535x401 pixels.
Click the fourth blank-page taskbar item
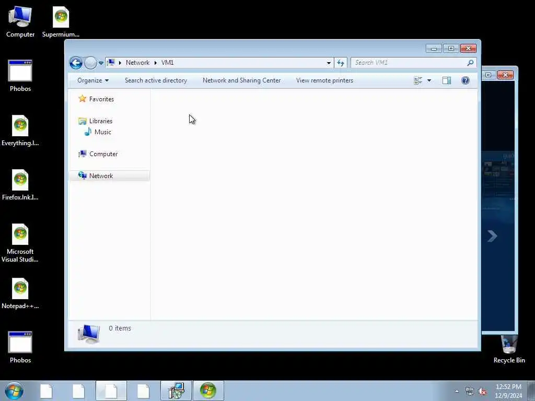point(143,391)
